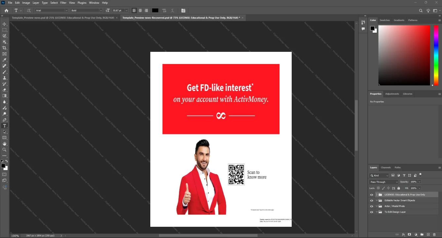442x238 pixels.
Task: Select the Path Selection tool
Action: pyautogui.click(x=4, y=132)
